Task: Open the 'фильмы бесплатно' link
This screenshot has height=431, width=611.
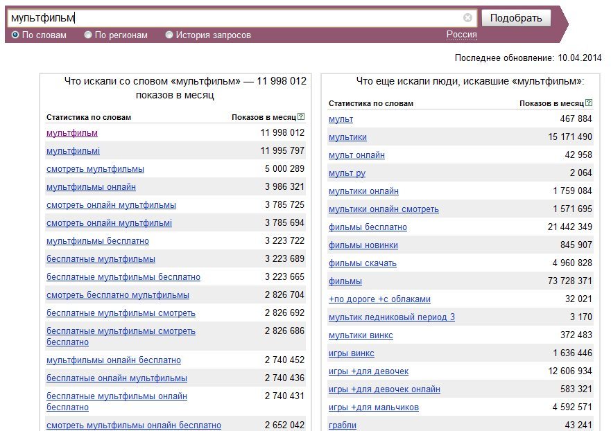Action: point(368,227)
